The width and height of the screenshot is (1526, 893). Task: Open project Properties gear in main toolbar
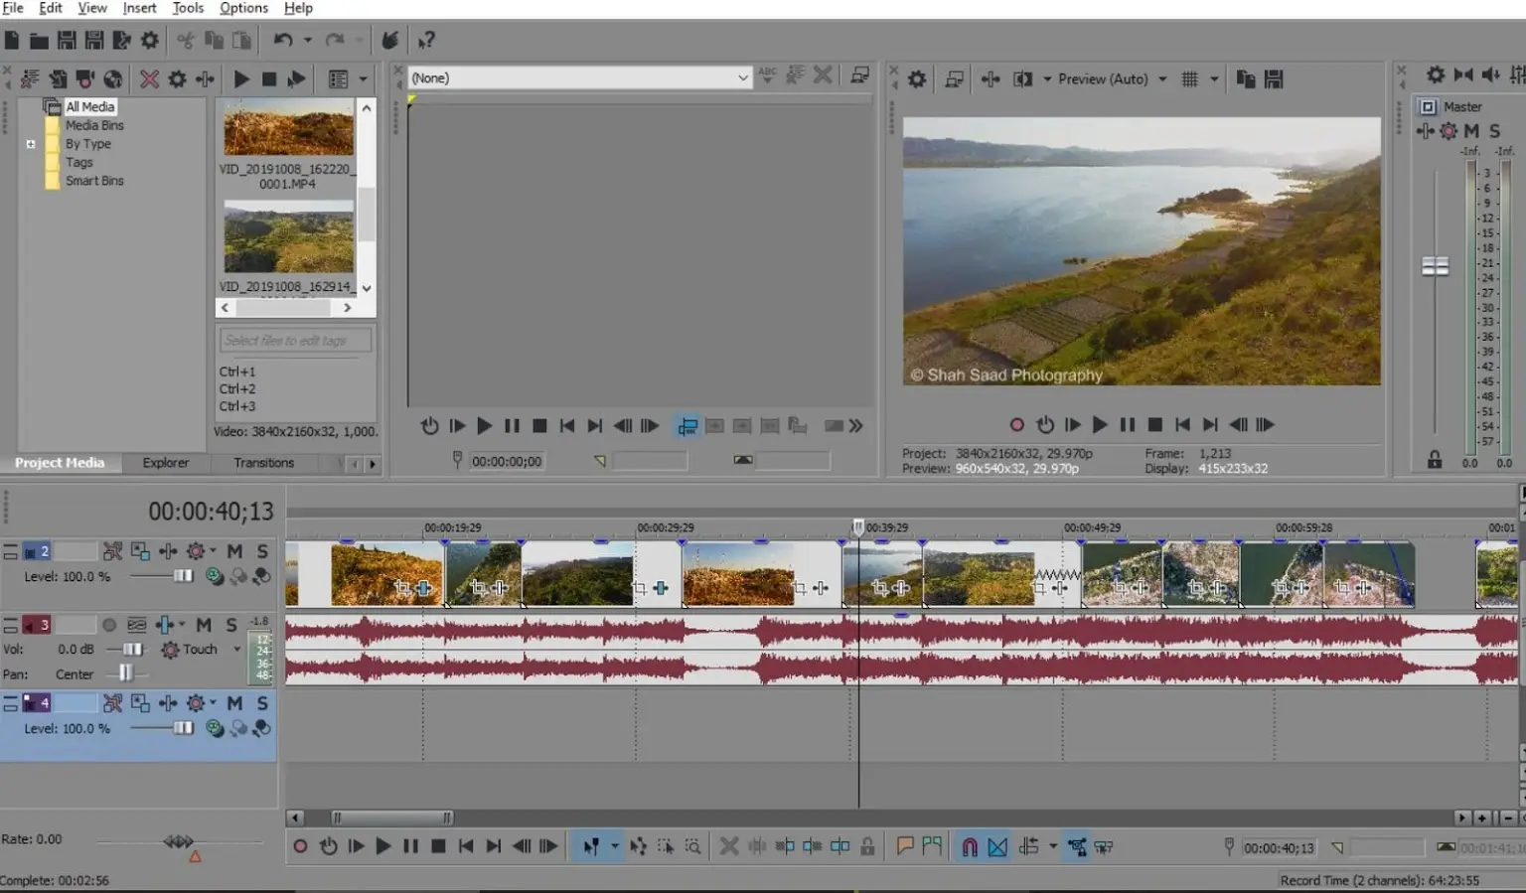click(x=150, y=40)
